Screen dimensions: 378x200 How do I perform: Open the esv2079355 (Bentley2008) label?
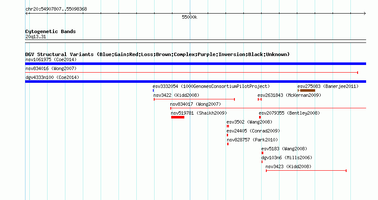click(x=289, y=113)
